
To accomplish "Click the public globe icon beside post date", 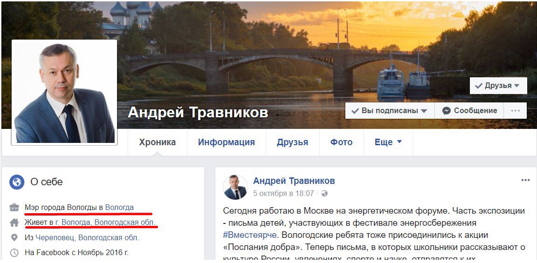I will click(x=324, y=194).
